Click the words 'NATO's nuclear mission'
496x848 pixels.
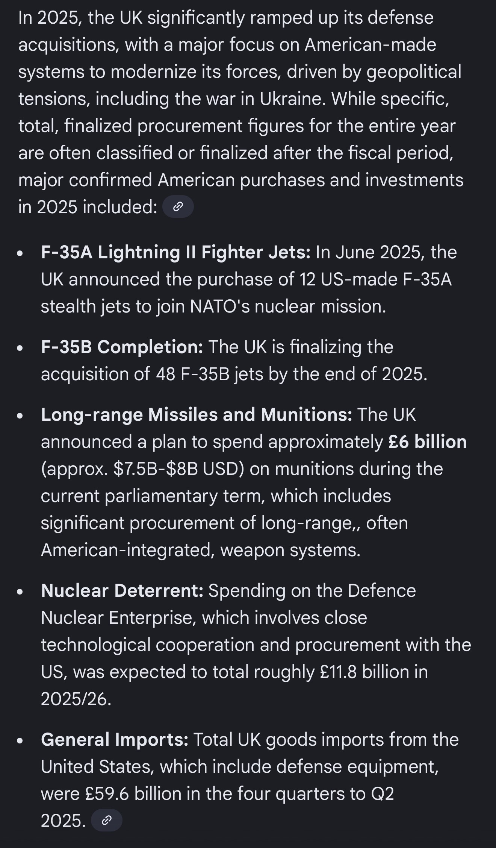click(x=287, y=306)
